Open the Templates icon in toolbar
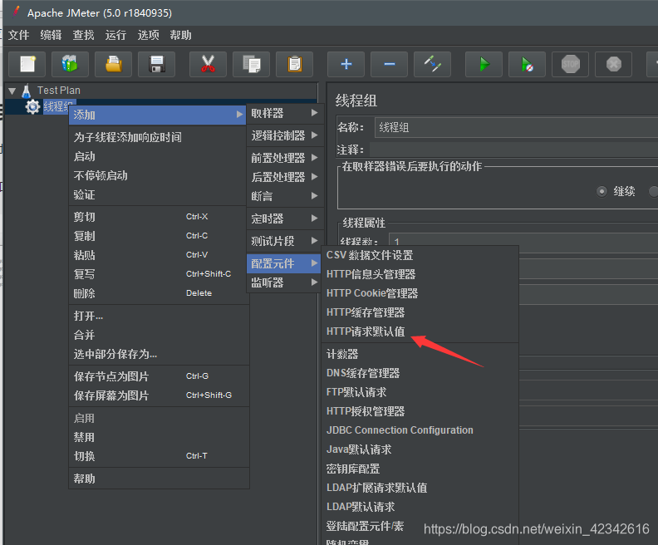Viewport: 658px width, 545px height. [70, 64]
